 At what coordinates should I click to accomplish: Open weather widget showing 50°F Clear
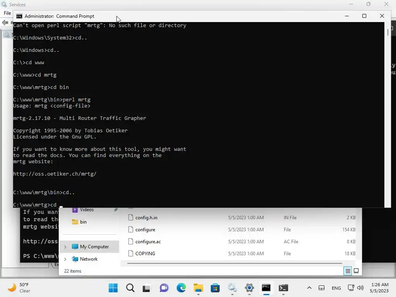[19, 288]
